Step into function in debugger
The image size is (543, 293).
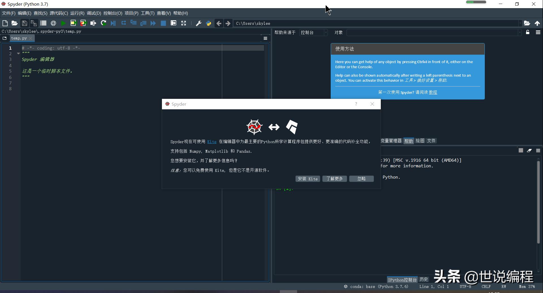pos(133,23)
